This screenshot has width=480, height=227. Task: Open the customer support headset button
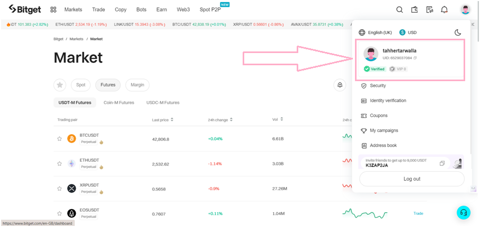point(464,212)
